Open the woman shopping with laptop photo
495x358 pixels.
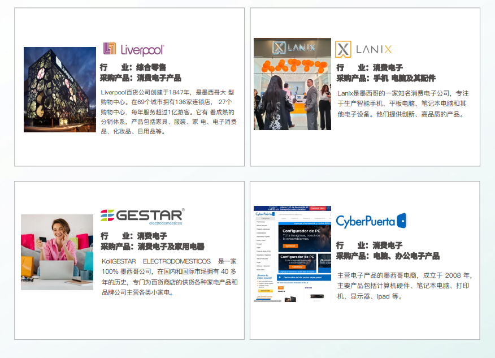(x=57, y=252)
